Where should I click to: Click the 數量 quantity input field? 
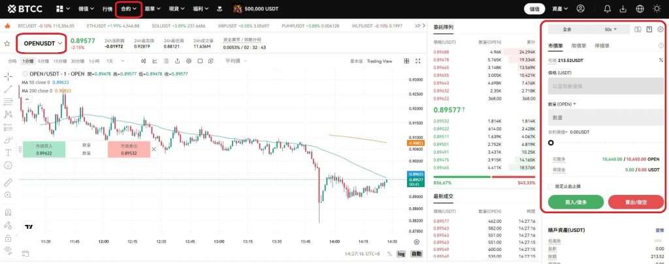pyautogui.click(x=604, y=117)
